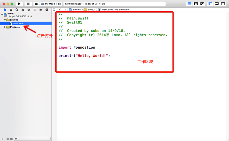Viewport: 229px width, 141px height.
Task: Show only recent files filter
Action: (8, 139)
